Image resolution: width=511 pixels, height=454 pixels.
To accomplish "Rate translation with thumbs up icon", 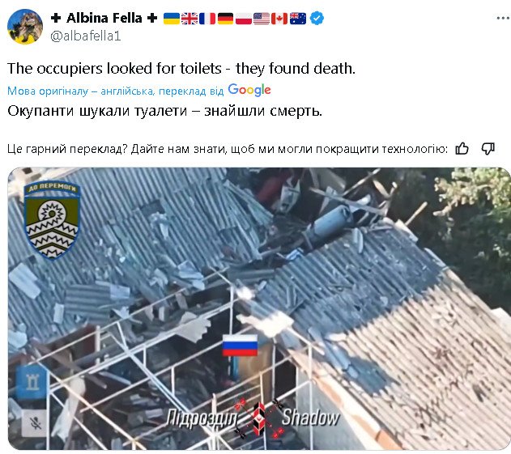I will tap(462, 149).
